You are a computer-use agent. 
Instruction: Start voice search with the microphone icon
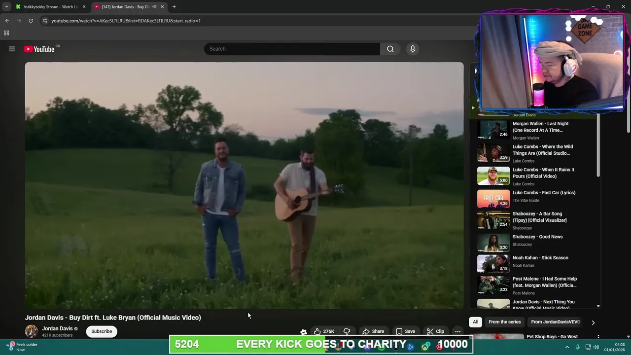click(x=413, y=49)
